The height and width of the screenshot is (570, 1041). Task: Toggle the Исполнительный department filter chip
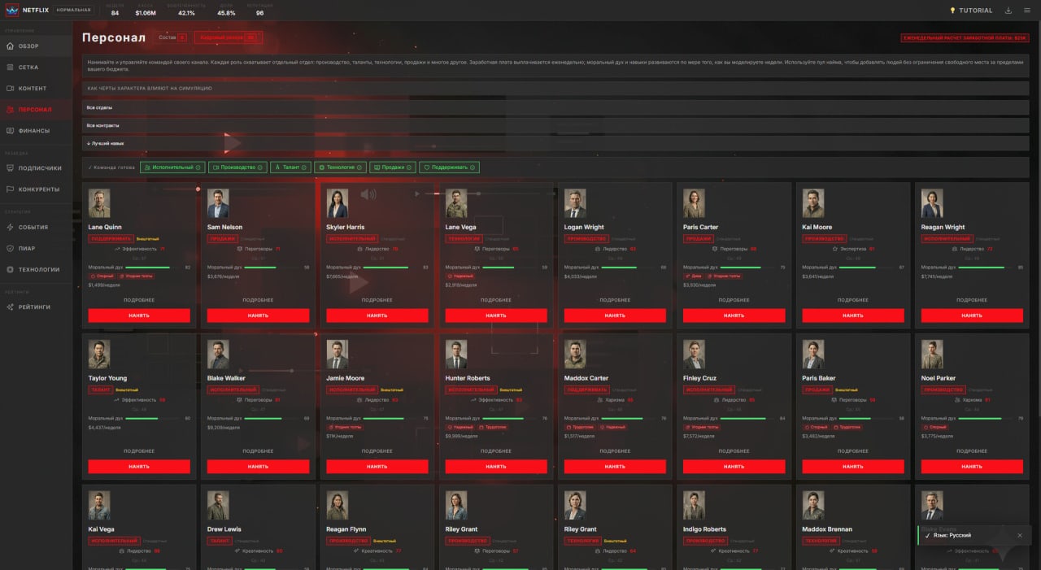pyautogui.click(x=172, y=168)
